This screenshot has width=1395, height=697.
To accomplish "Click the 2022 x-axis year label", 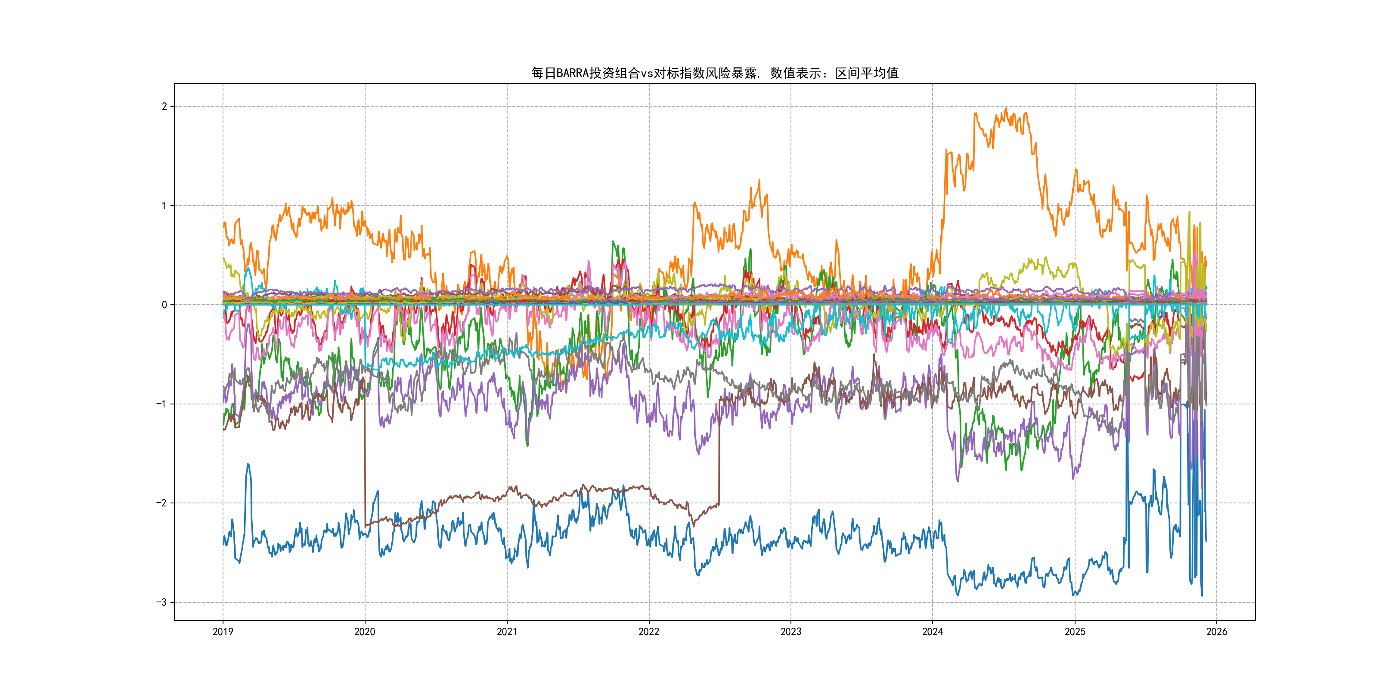I will (x=649, y=632).
